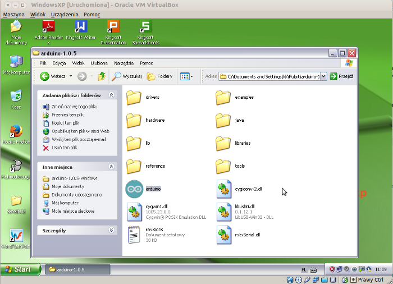
Task: Click Wyślij ten plik pocztą e-mail
Action: [79, 139]
